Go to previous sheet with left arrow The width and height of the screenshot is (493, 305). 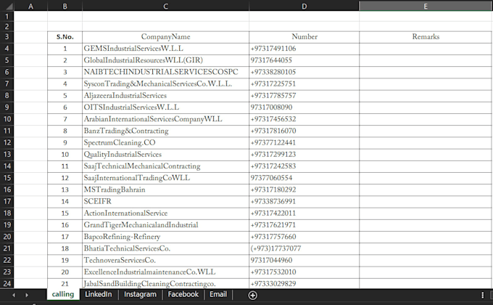click(14, 296)
